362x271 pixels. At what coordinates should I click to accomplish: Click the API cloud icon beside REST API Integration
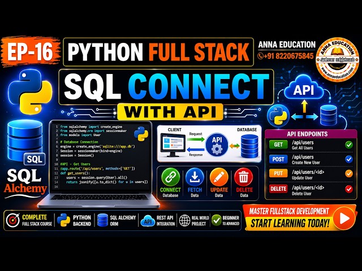148,221
